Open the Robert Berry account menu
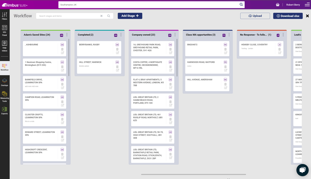The image size is (311, 179). point(294,5)
